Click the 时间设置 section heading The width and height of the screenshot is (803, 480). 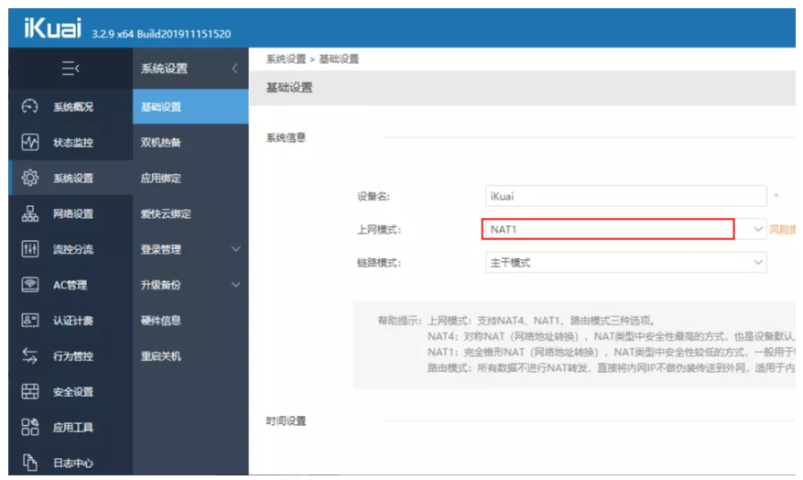click(286, 420)
